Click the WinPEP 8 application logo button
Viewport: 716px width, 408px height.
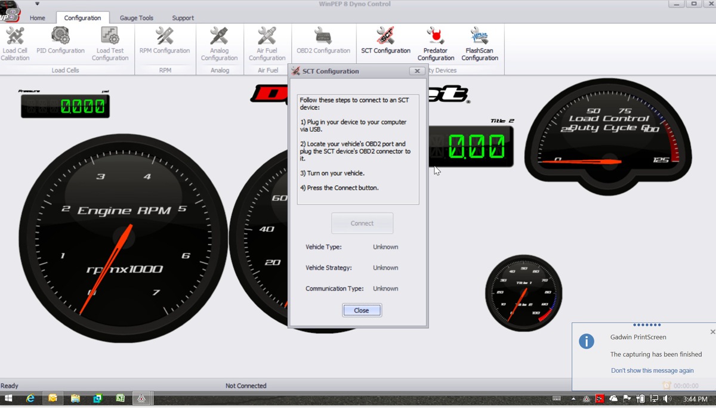tap(10, 11)
